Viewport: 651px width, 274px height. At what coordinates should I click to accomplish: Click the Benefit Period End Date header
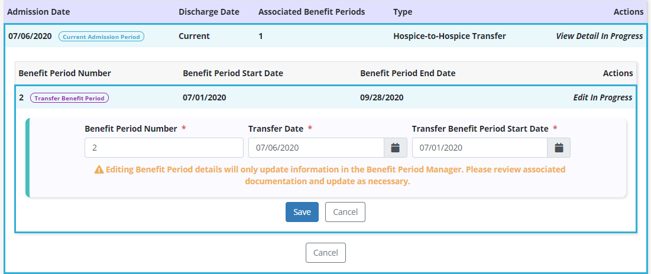click(407, 73)
